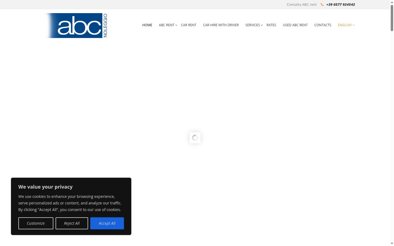Call the +39 0577 924542 number
Screen dimensions: 394x246
(x=341, y=4)
